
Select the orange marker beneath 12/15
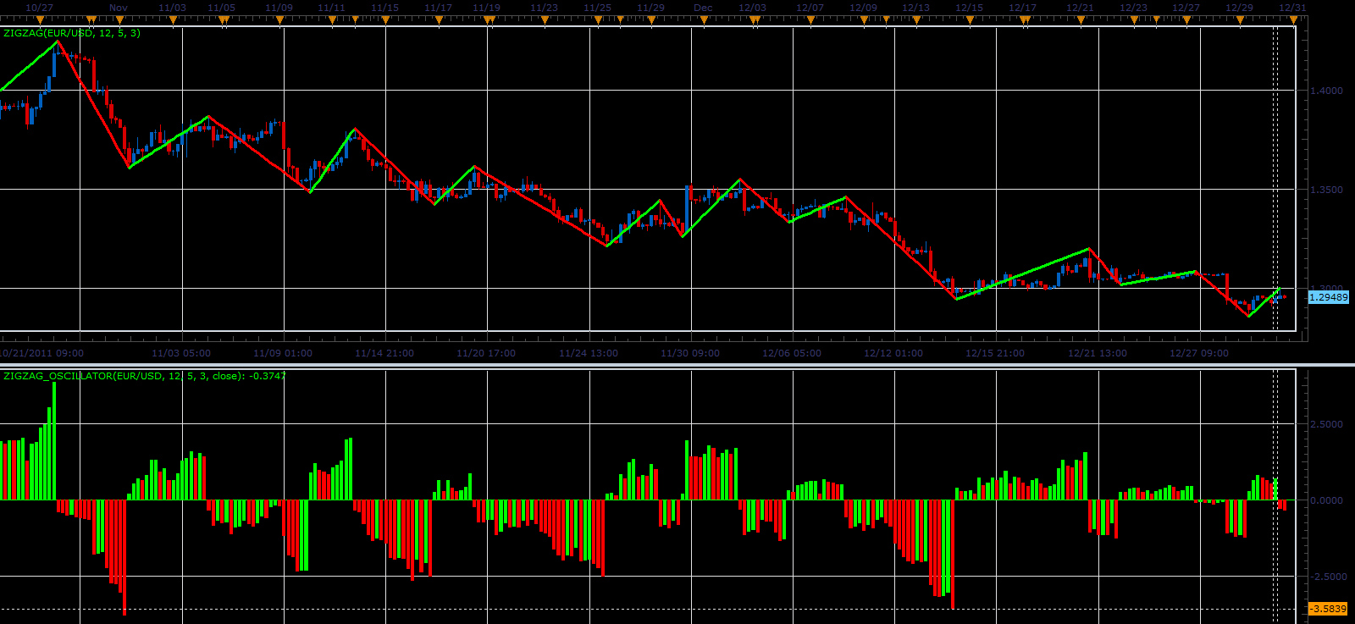click(970, 21)
